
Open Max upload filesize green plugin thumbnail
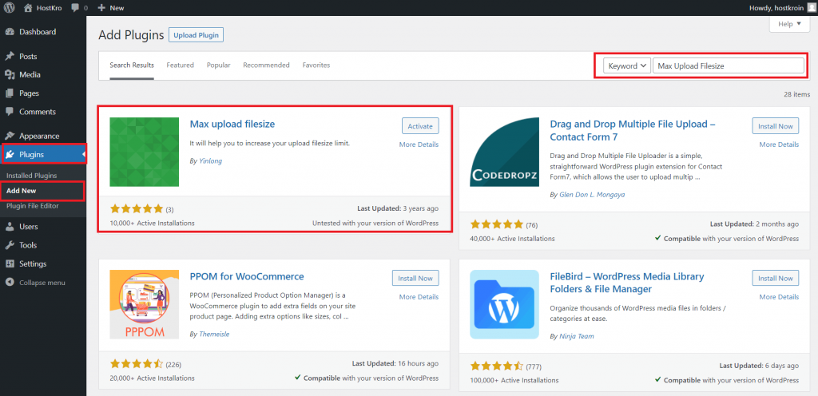tap(145, 152)
